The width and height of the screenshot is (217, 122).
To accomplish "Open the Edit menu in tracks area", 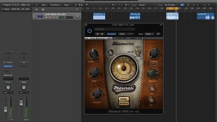I will [x=44, y=5].
